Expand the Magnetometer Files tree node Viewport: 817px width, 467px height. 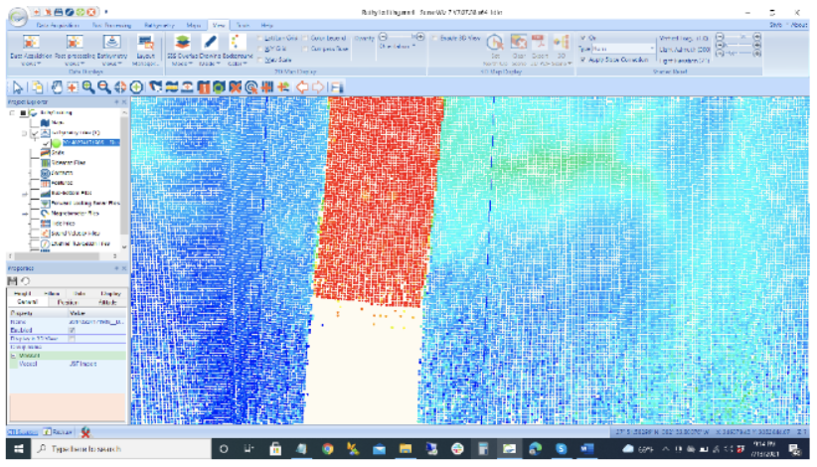pos(25,213)
